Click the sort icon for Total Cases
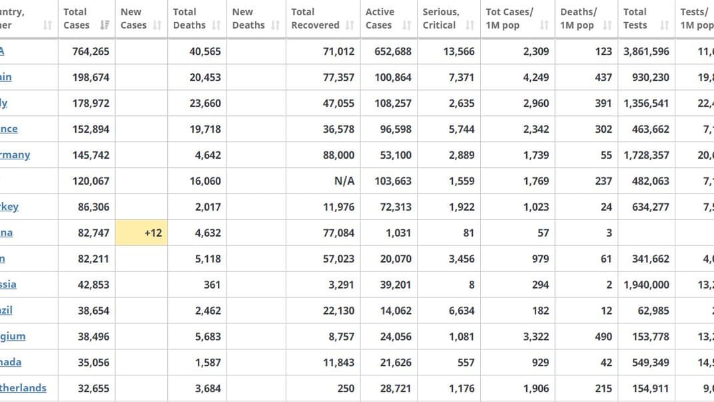 click(105, 25)
